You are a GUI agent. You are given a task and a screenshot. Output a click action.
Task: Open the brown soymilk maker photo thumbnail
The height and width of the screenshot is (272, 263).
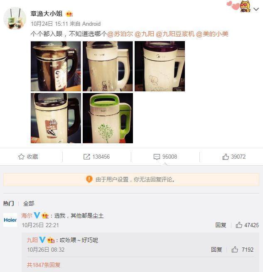[56, 66]
